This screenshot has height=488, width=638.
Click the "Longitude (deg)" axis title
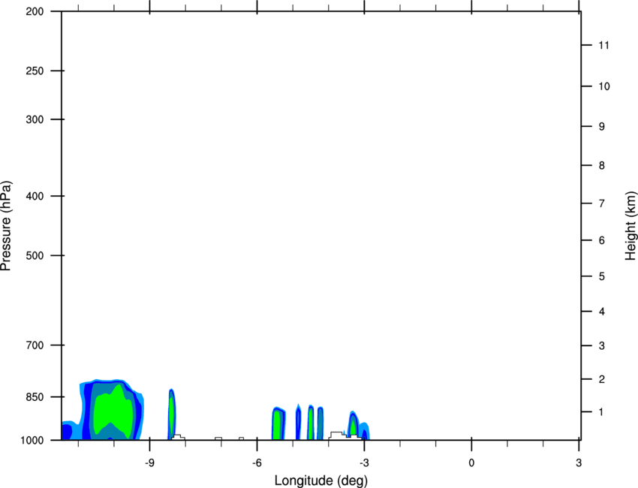(321, 480)
